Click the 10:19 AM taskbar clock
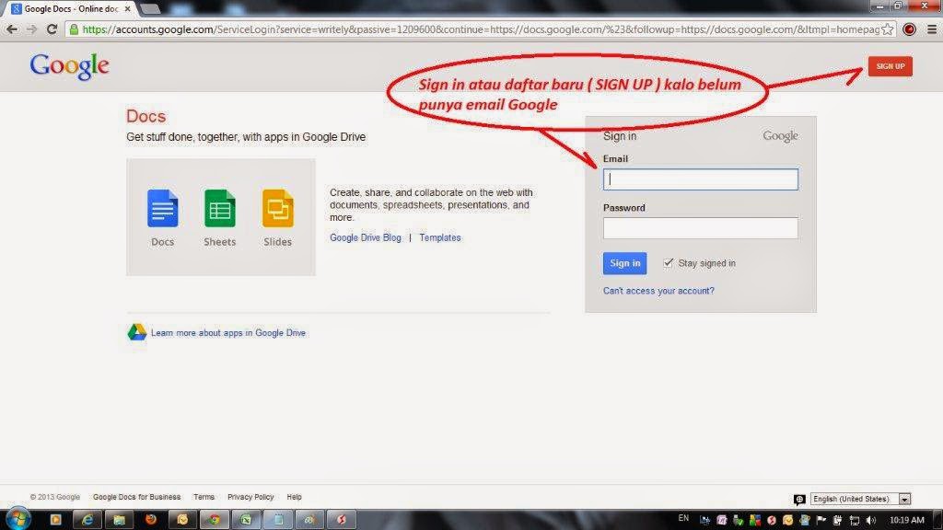Viewport: 943px width, 530px height. (906, 520)
